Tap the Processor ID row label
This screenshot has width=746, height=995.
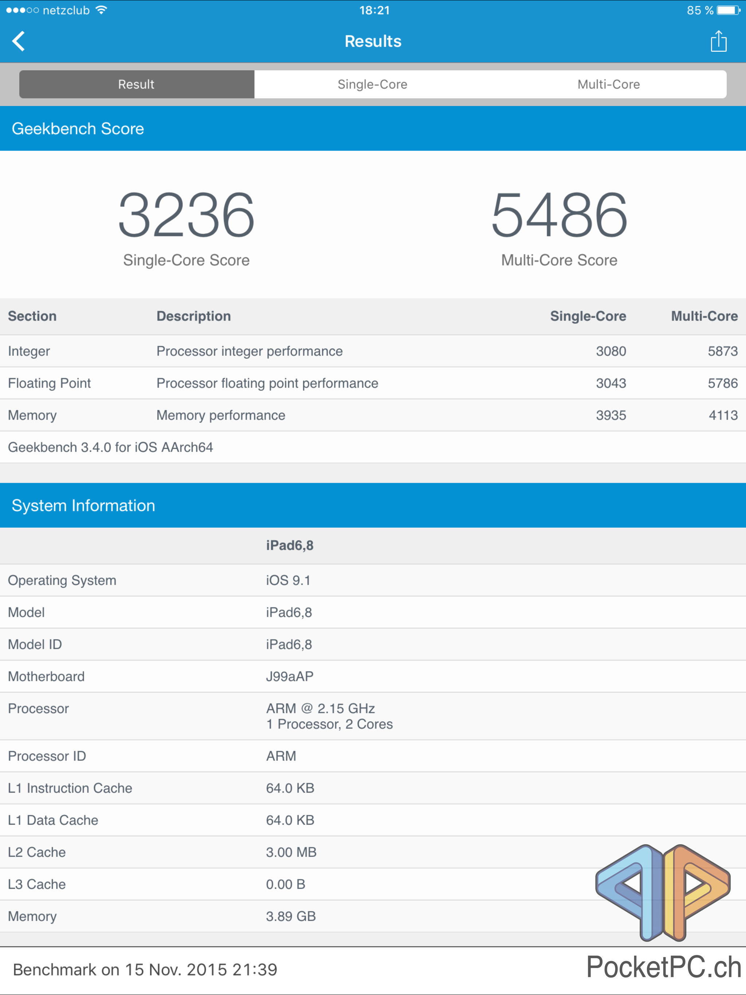[x=47, y=756]
